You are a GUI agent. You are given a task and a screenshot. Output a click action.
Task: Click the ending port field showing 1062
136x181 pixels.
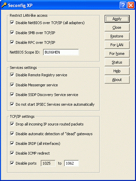pyautogui.click(x=71, y=163)
